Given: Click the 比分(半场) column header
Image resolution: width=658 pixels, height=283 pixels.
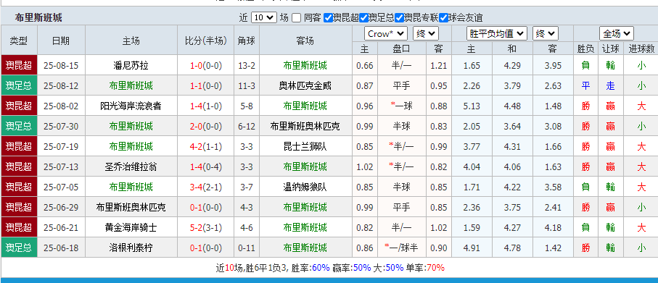Looking at the screenshot, I should coord(205,41).
